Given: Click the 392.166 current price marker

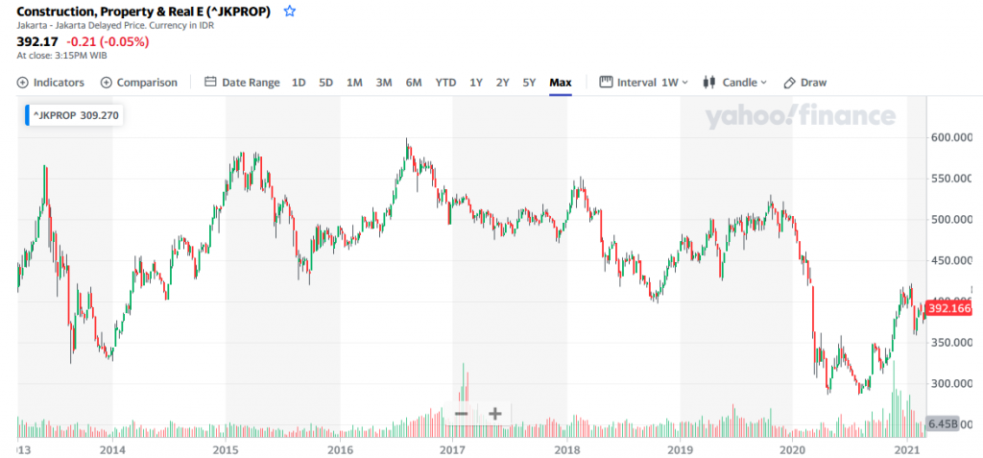Looking at the screenshot, I should tap(948, 309).
